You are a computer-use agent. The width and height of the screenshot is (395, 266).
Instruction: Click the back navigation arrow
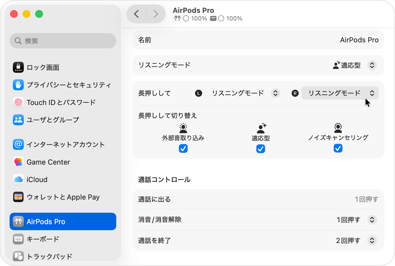[136, 14]
